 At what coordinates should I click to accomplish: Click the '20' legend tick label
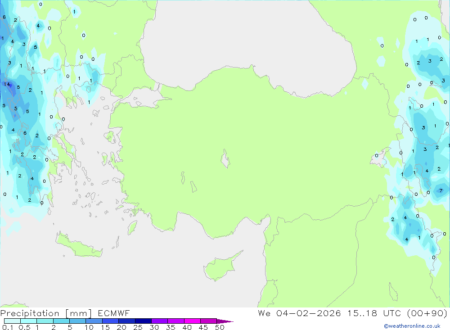[121, 327]
